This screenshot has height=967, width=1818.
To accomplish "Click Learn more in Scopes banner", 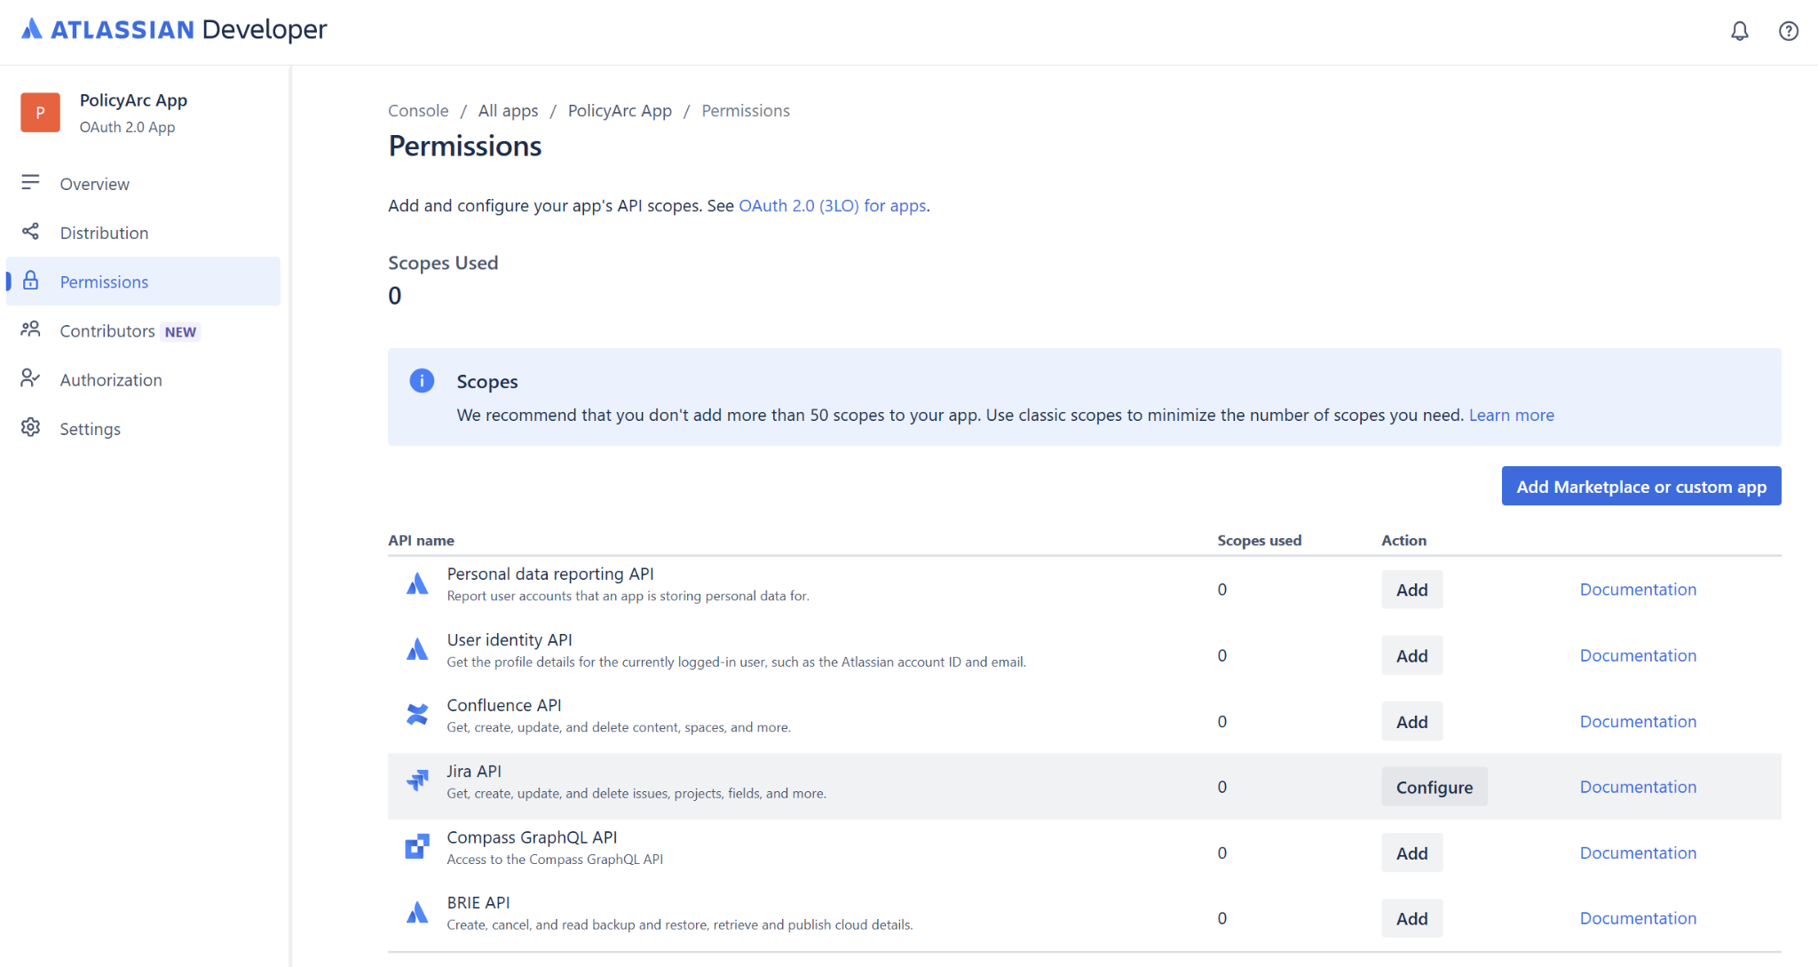I will click(x=1511, y=415).
